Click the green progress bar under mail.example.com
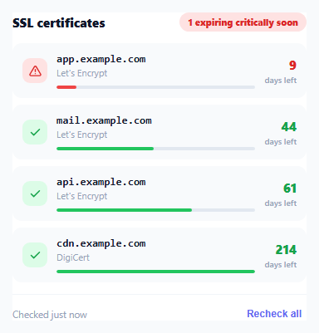 106,149
